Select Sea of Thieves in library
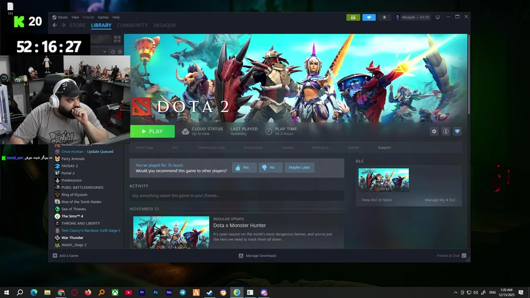 (x=74, y=209)
